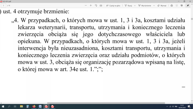This screenshot has height=109, width=193.
Task: Click the word "nieuzasadniona" in the paragraph
Action: (x=80, y=48)
